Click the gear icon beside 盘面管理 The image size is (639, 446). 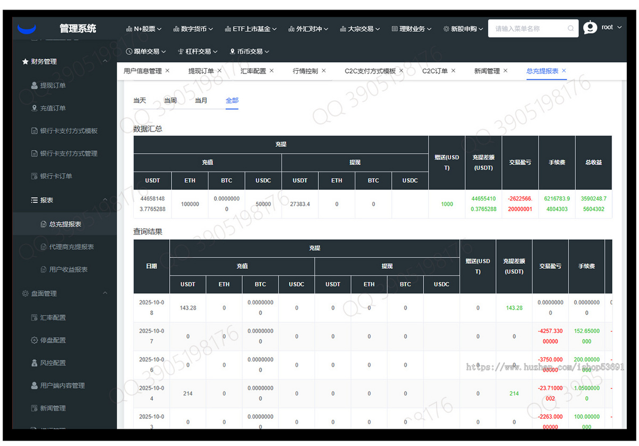pos(25,294)
